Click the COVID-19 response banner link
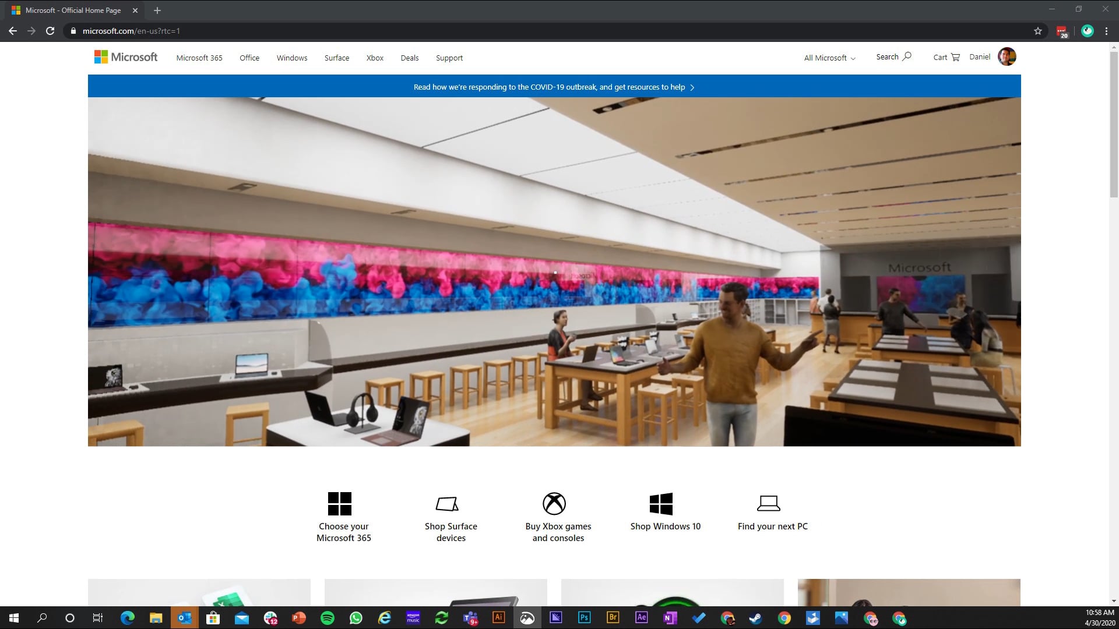The height and width of the screenshot is (629, 1119). [554, 87]
